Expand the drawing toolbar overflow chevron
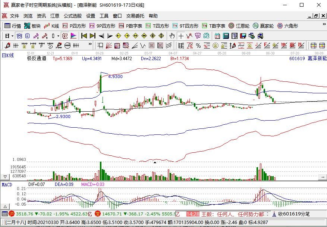The height and width of the screenshot is (227, 327). (90, 44)
